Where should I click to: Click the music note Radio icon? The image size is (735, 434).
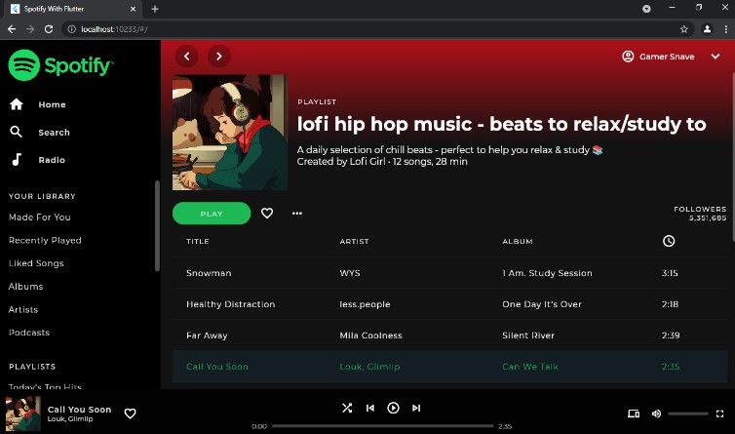point(17,160)
